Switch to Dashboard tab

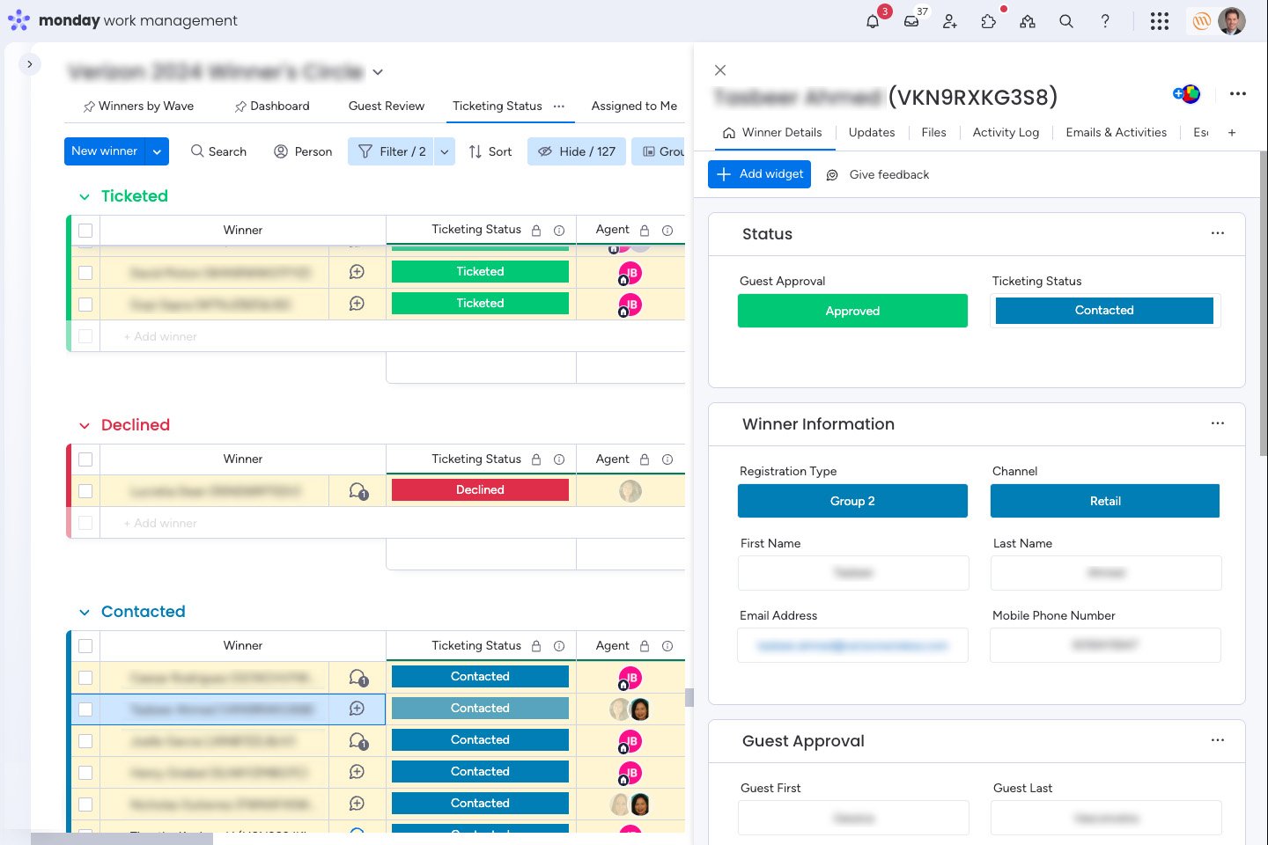click(x=272, y=106)
